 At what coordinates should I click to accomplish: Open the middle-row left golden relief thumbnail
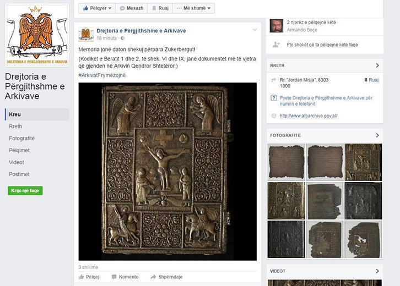pyautogui.click(x=286, y=201)
